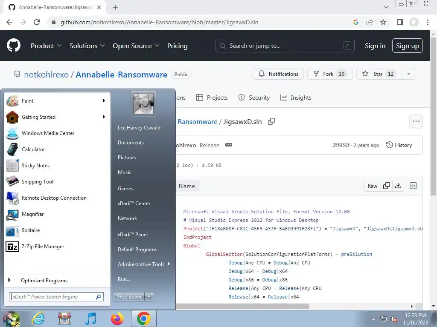Image resolution: width=437 pixels, height=327 pixels.
Task: Click the volume muted tray icon
Action: [x=394, y=319]
